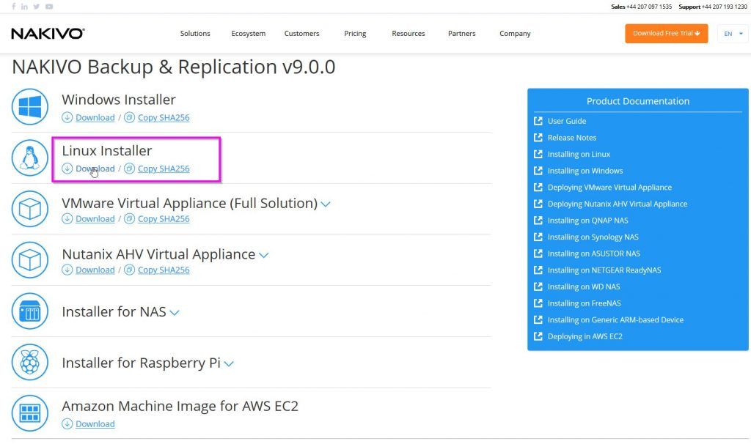Click download arrow icon under Nutanix AHV
The height and width of the screenshot is (444, 751).
pyautogui.click(x=67, y=270)
